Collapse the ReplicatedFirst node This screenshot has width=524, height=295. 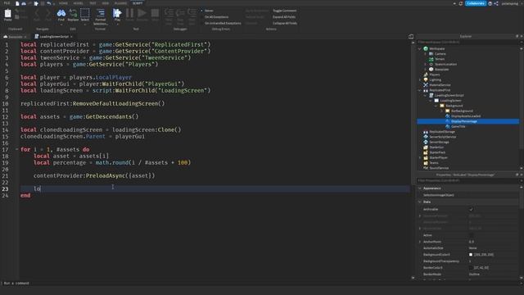pyautogui.click(x=420, y=90)
